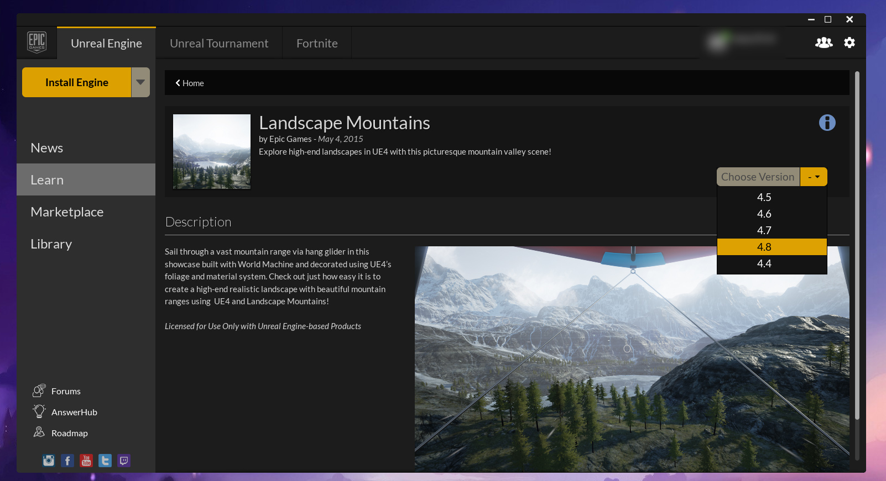The image size is (886, 481).
Task: Switch to the Fortnite tab
Action: point(317,43)
